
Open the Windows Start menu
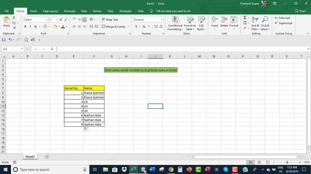point(5,170)
